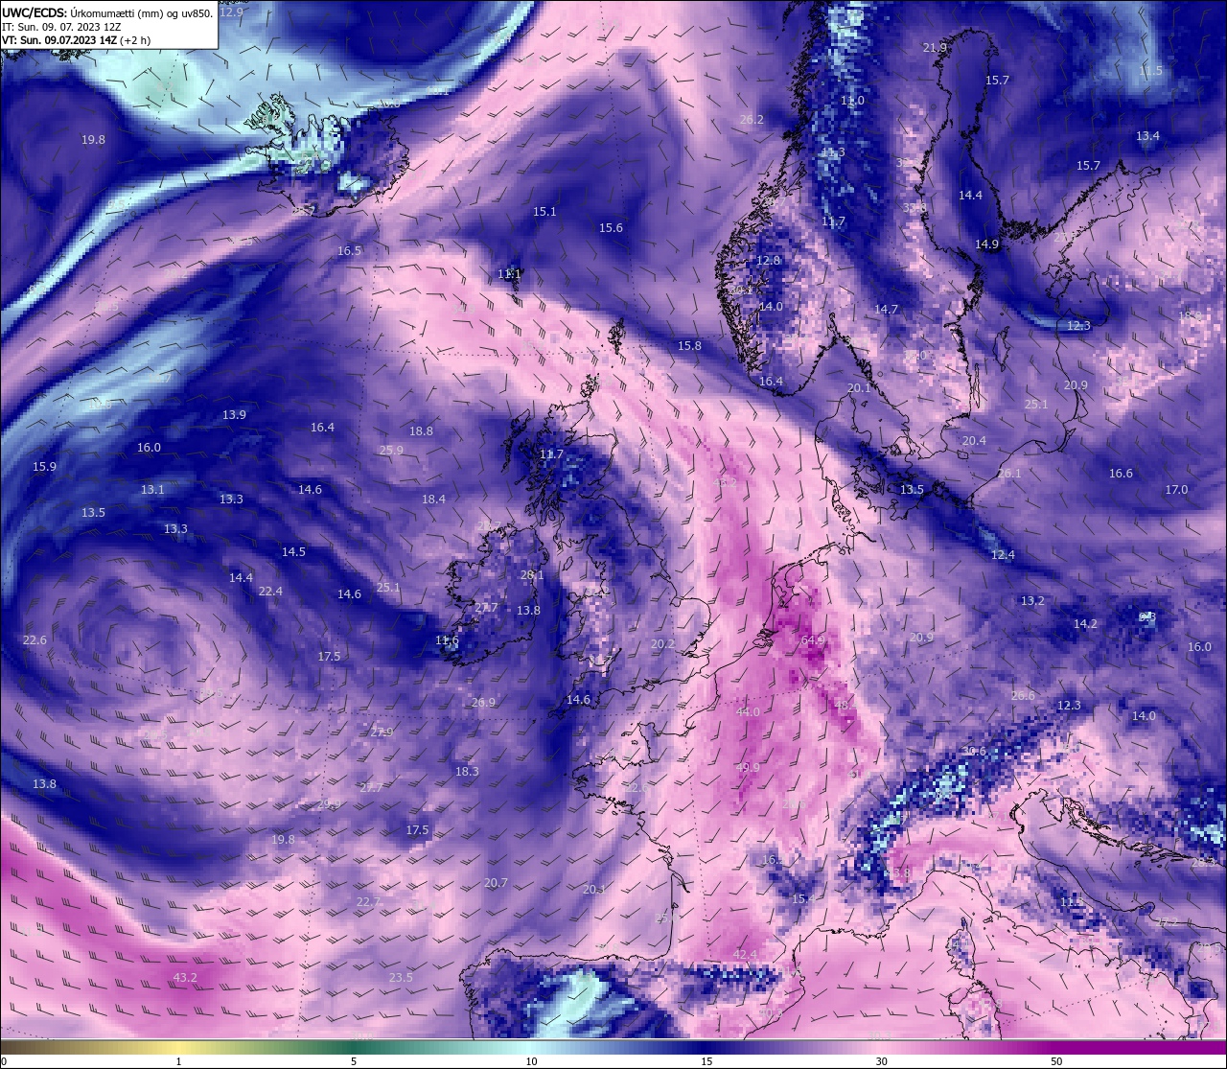
Task: Click the 'UWC/ECDS: Úrkomumætti (mm) og uv850.' title
Action: tap(107, 12)
